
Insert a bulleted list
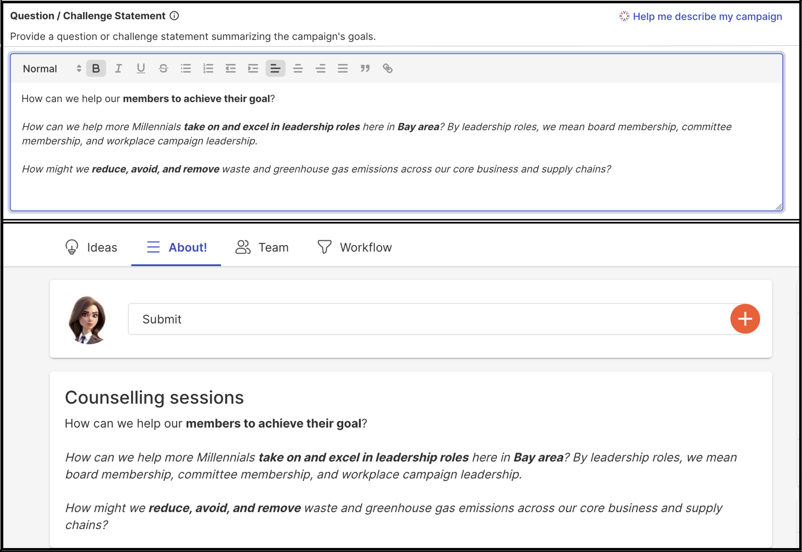(x=186, y=68)
